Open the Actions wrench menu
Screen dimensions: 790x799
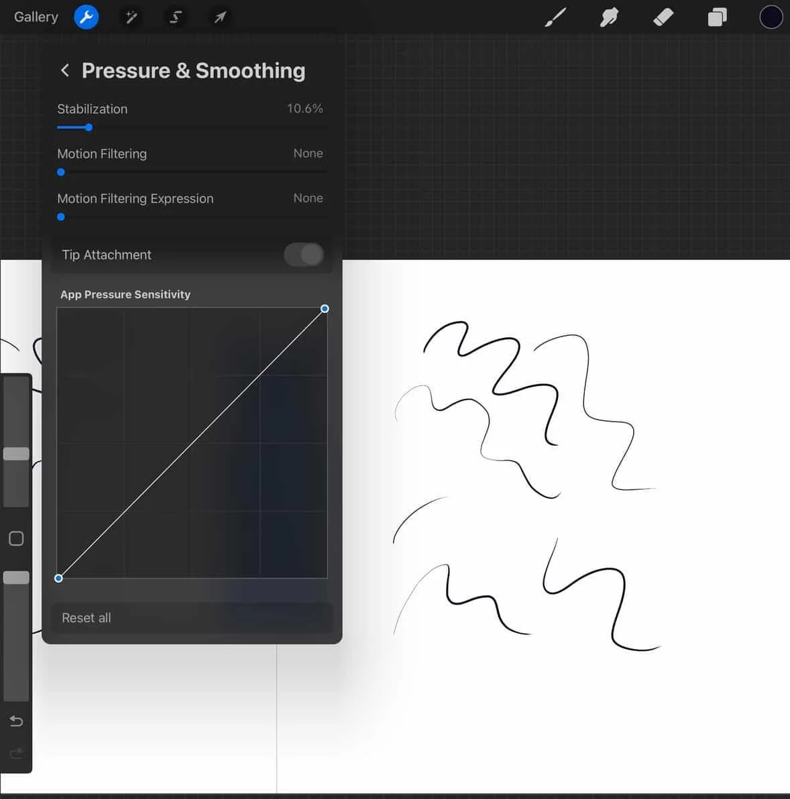point(86,17)
